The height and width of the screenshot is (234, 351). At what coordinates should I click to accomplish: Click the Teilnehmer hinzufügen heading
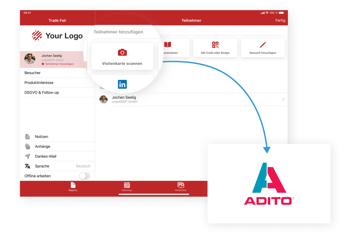click(x=118, y=32)
